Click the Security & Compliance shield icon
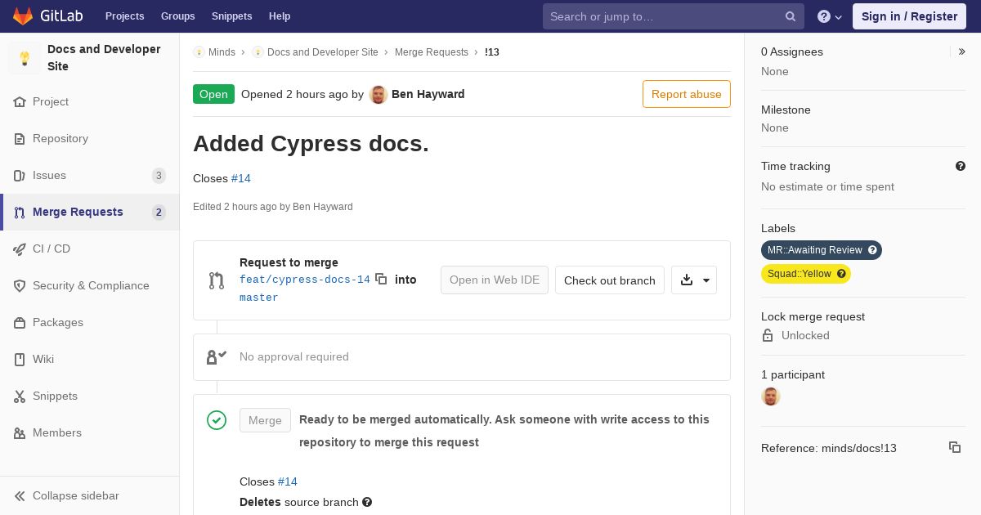981x515 pixels. 20,286
